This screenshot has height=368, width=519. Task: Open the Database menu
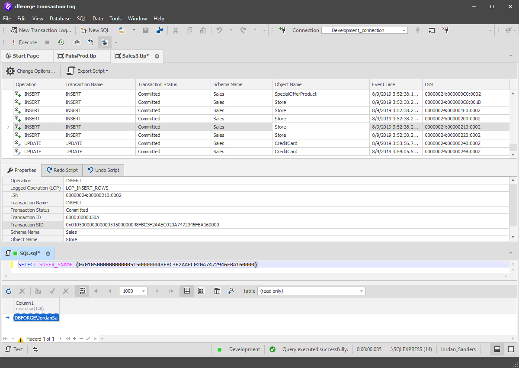(60, 19)
